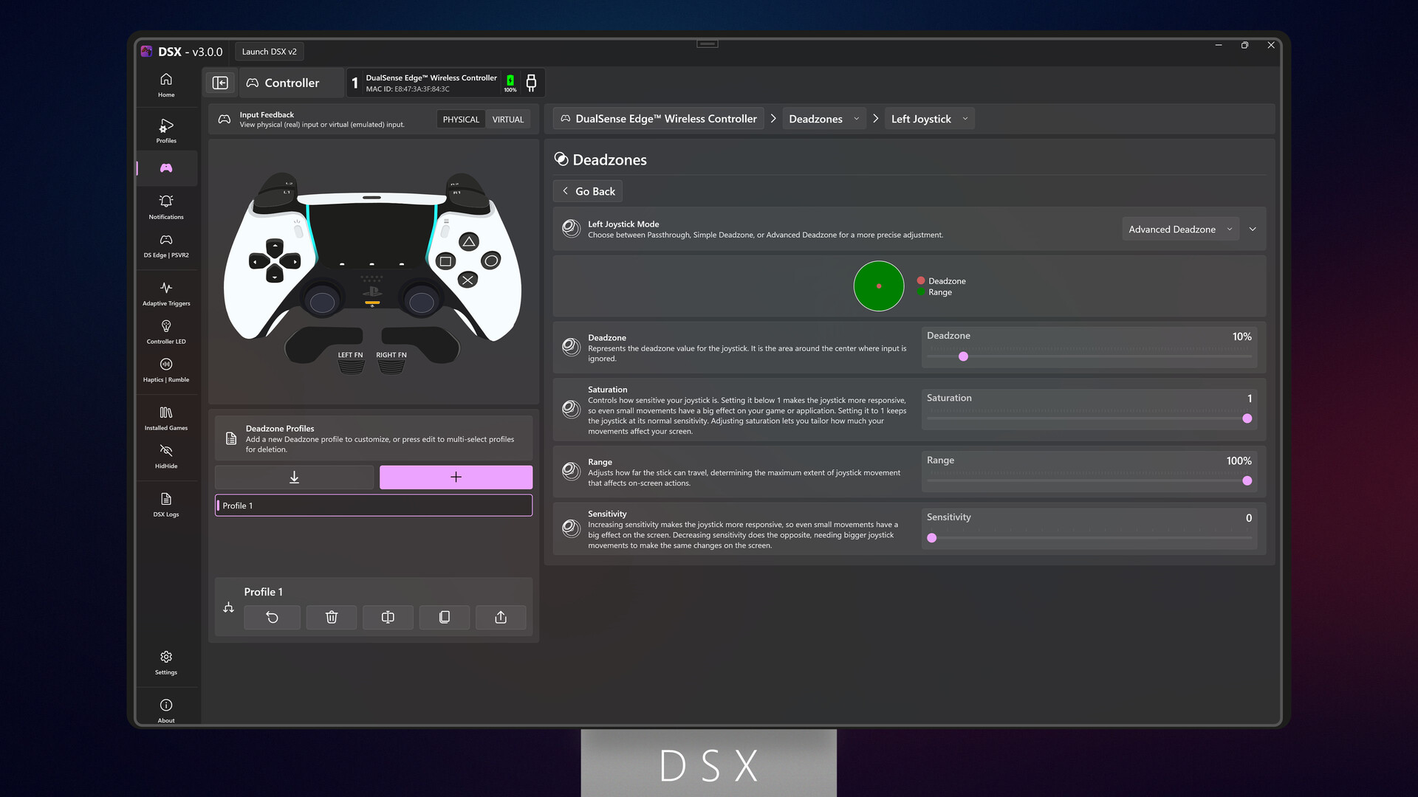This screenshot has height=797, width=1418.
Task: Switch to the Profiles tab
Action: (x=165, y=130)
